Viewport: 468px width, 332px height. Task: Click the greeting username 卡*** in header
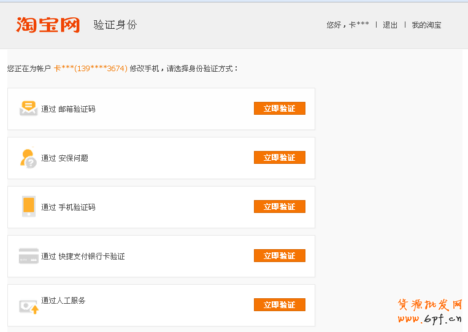359,25
